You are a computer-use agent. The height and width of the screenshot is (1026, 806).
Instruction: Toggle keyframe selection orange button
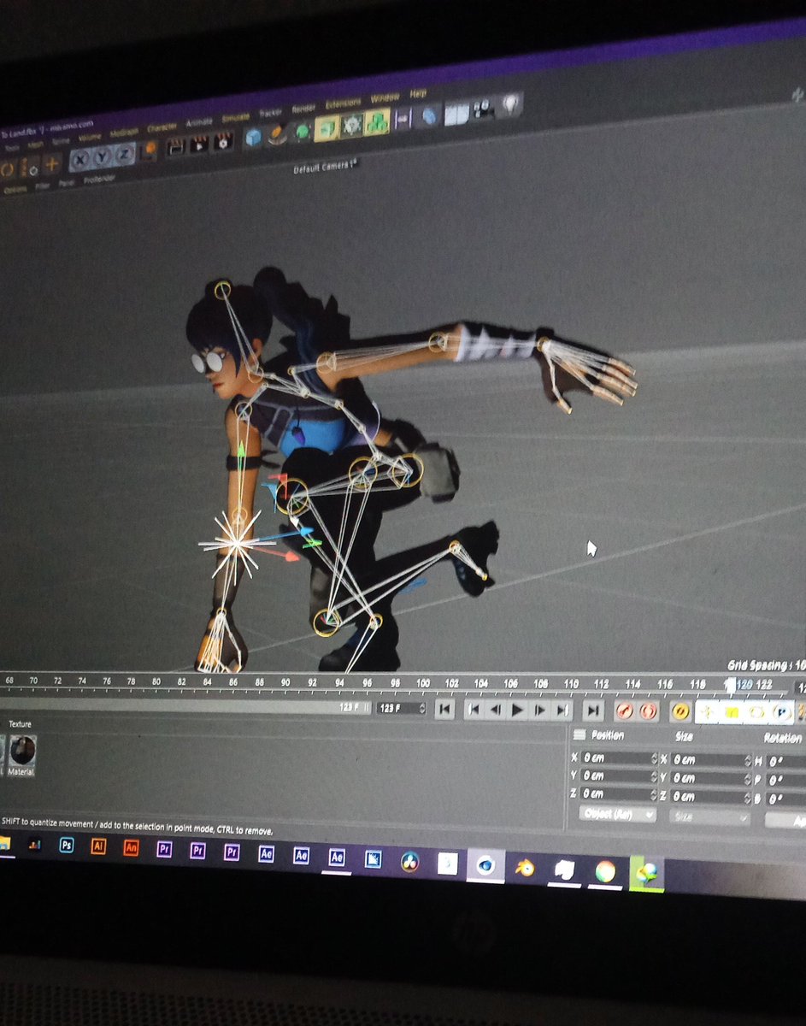pyautogui.click(x=680, y=711)
